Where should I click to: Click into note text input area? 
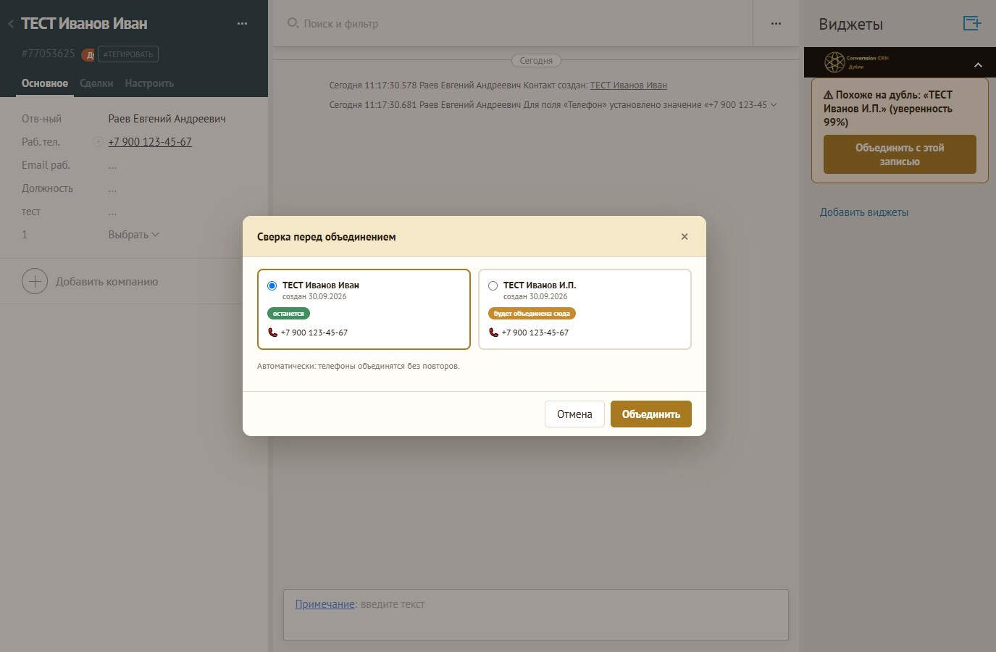(536, 615)
